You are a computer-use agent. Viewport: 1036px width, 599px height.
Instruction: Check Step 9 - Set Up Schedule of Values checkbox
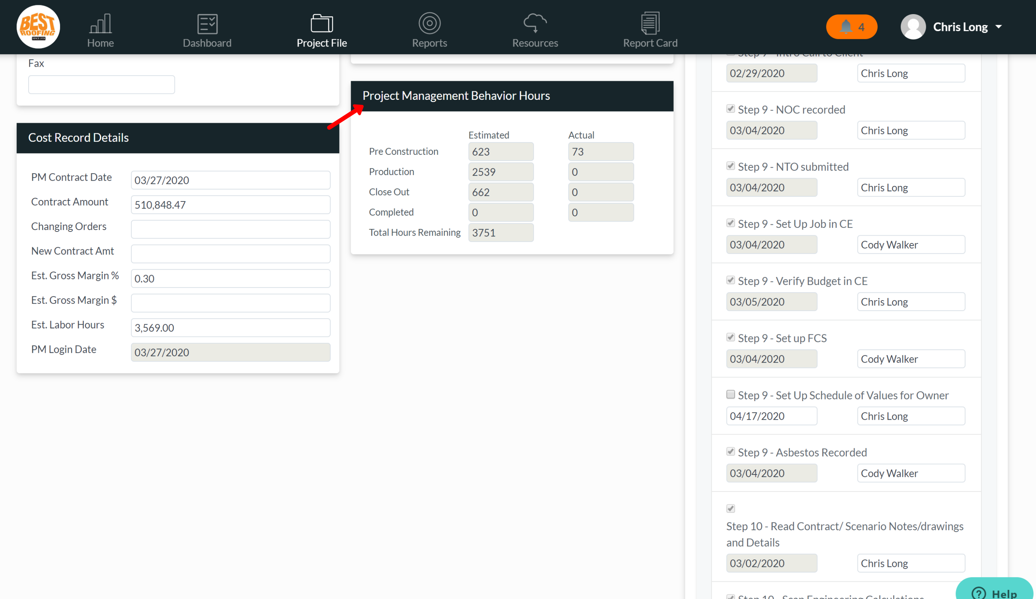click(x=730, y=395)
